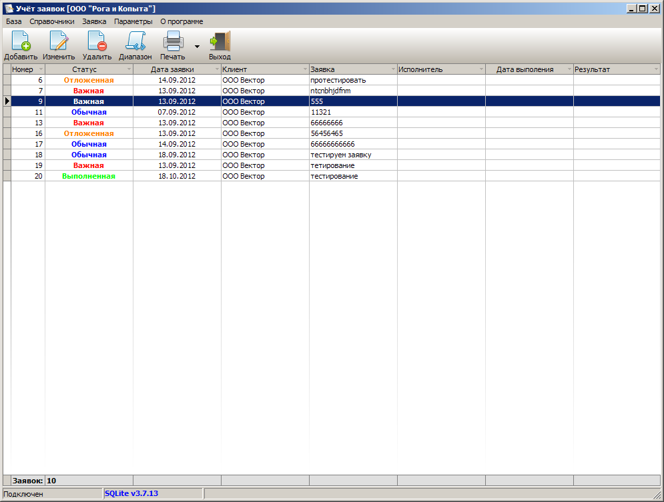Open the Статус column filter dropdown
The height and width of the screenshot is (502, 664).
pos(129,69)
